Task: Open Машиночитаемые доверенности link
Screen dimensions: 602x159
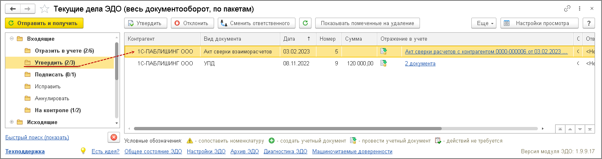Action: 352,151
